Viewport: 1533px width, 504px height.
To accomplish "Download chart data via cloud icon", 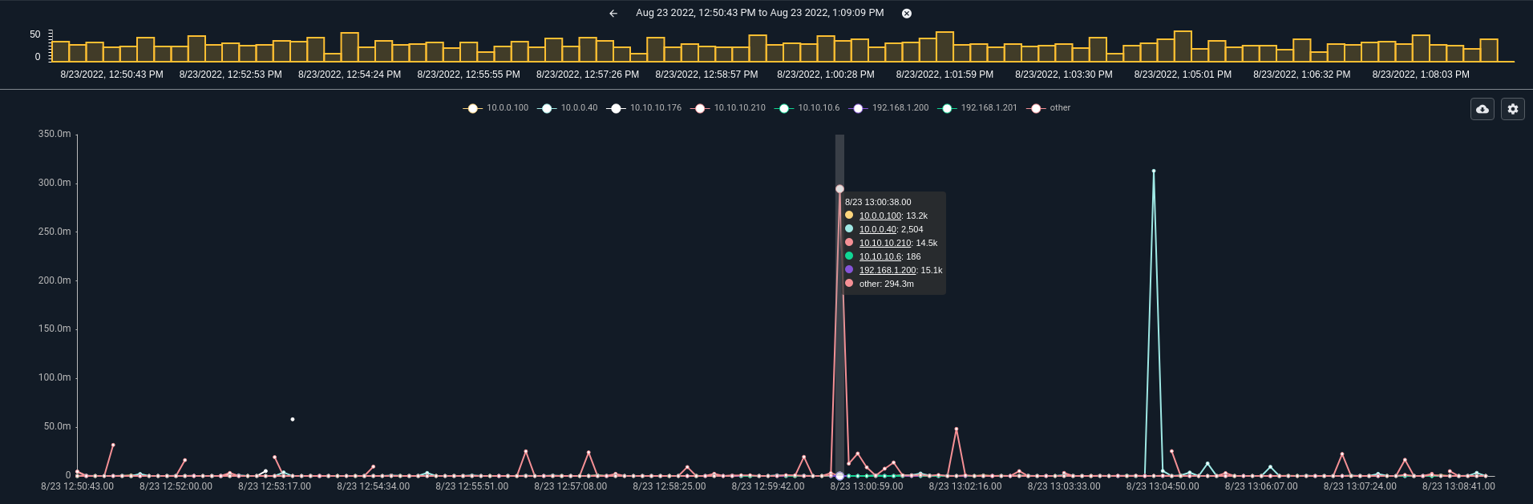I will tap(1482, 109).
